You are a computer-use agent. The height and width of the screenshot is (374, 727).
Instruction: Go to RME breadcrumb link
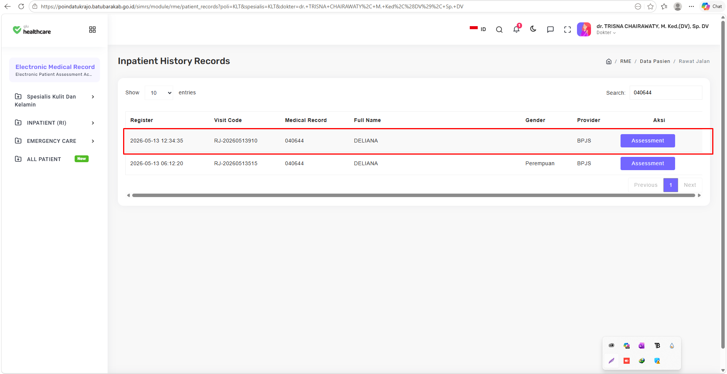click(625, 61)
